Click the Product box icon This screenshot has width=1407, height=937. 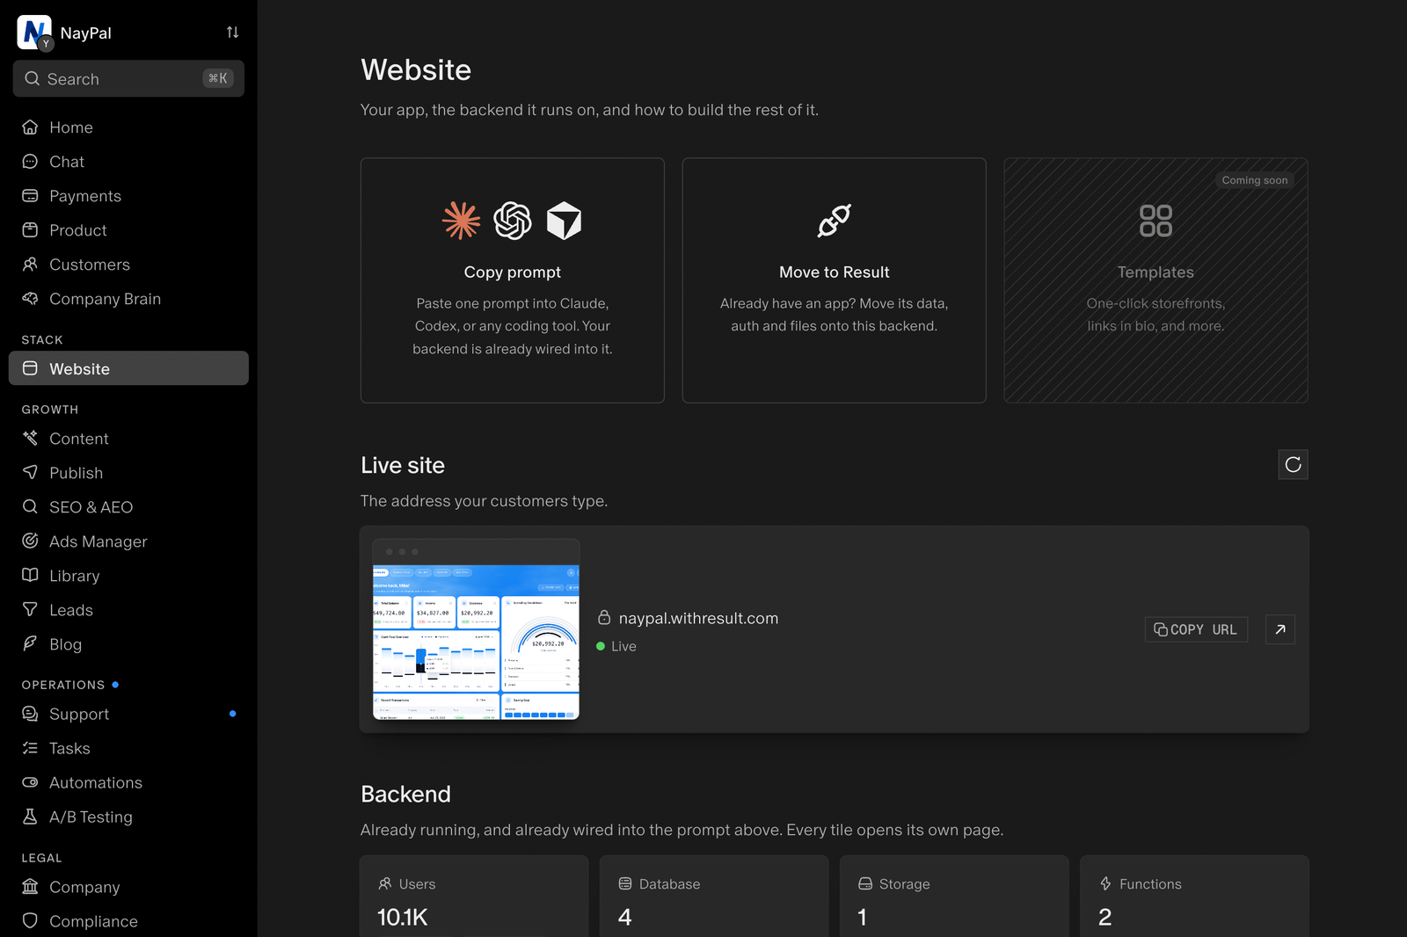click(30, 230)
